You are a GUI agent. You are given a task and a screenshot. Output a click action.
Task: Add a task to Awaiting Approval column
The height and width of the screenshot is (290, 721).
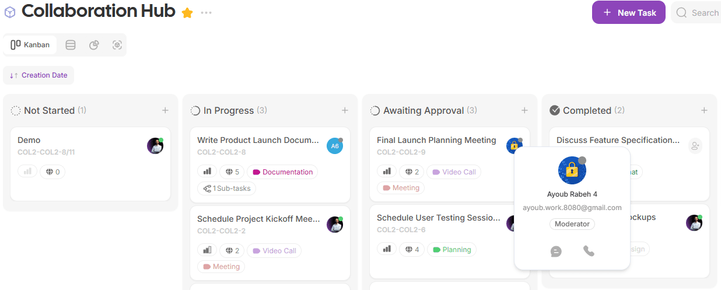point(524,110)
